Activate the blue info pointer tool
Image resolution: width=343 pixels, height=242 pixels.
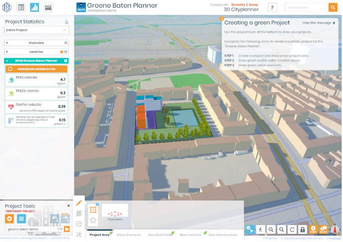point(249,229)
